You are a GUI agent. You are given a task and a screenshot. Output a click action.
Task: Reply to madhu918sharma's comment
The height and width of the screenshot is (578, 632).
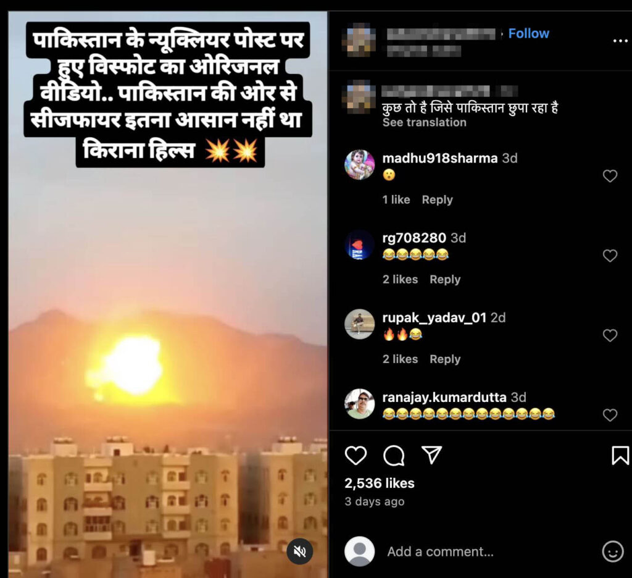(x=438, y=199)
